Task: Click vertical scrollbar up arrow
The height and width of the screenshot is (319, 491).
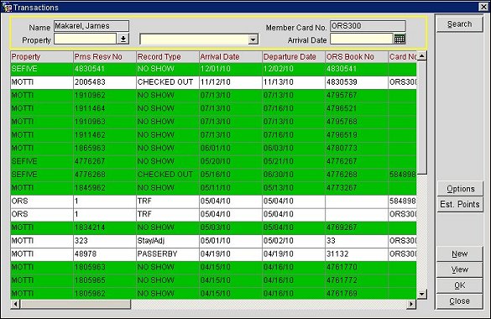Action: 422,56
